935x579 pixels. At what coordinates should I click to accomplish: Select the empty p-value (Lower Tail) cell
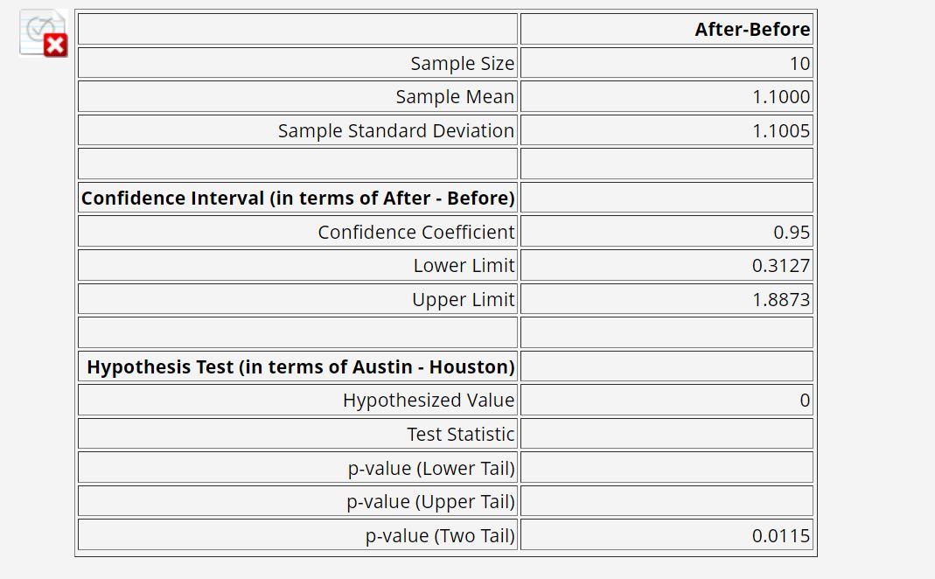pos(666,468)
